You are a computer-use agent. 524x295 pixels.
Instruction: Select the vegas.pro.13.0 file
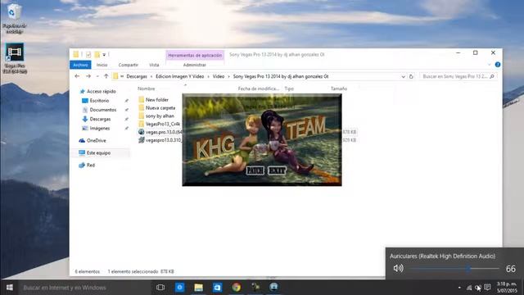pos(160,132)
